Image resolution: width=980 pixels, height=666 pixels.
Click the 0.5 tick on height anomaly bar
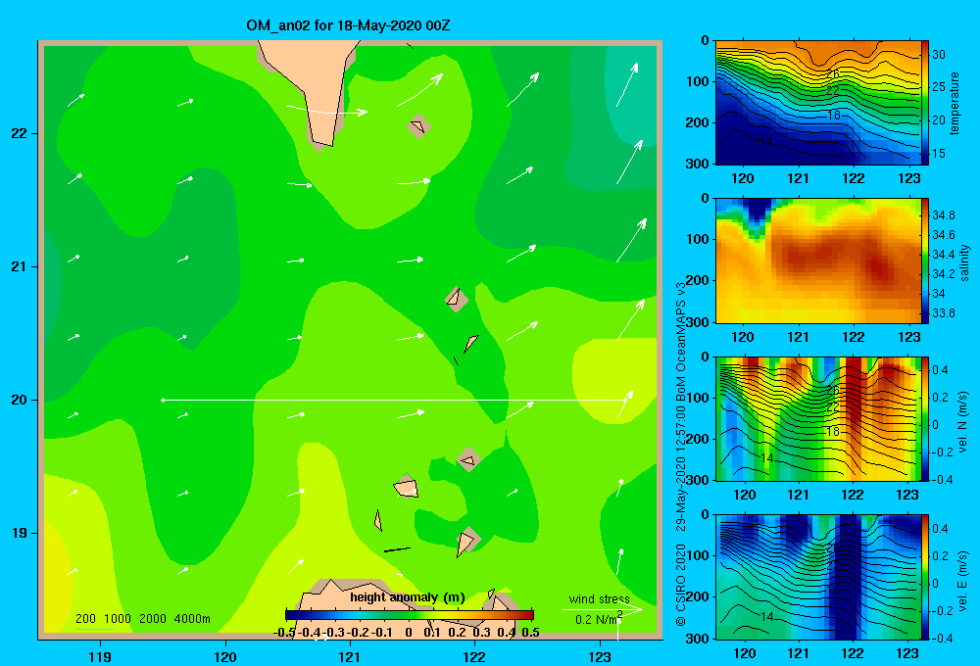point(530,633)
